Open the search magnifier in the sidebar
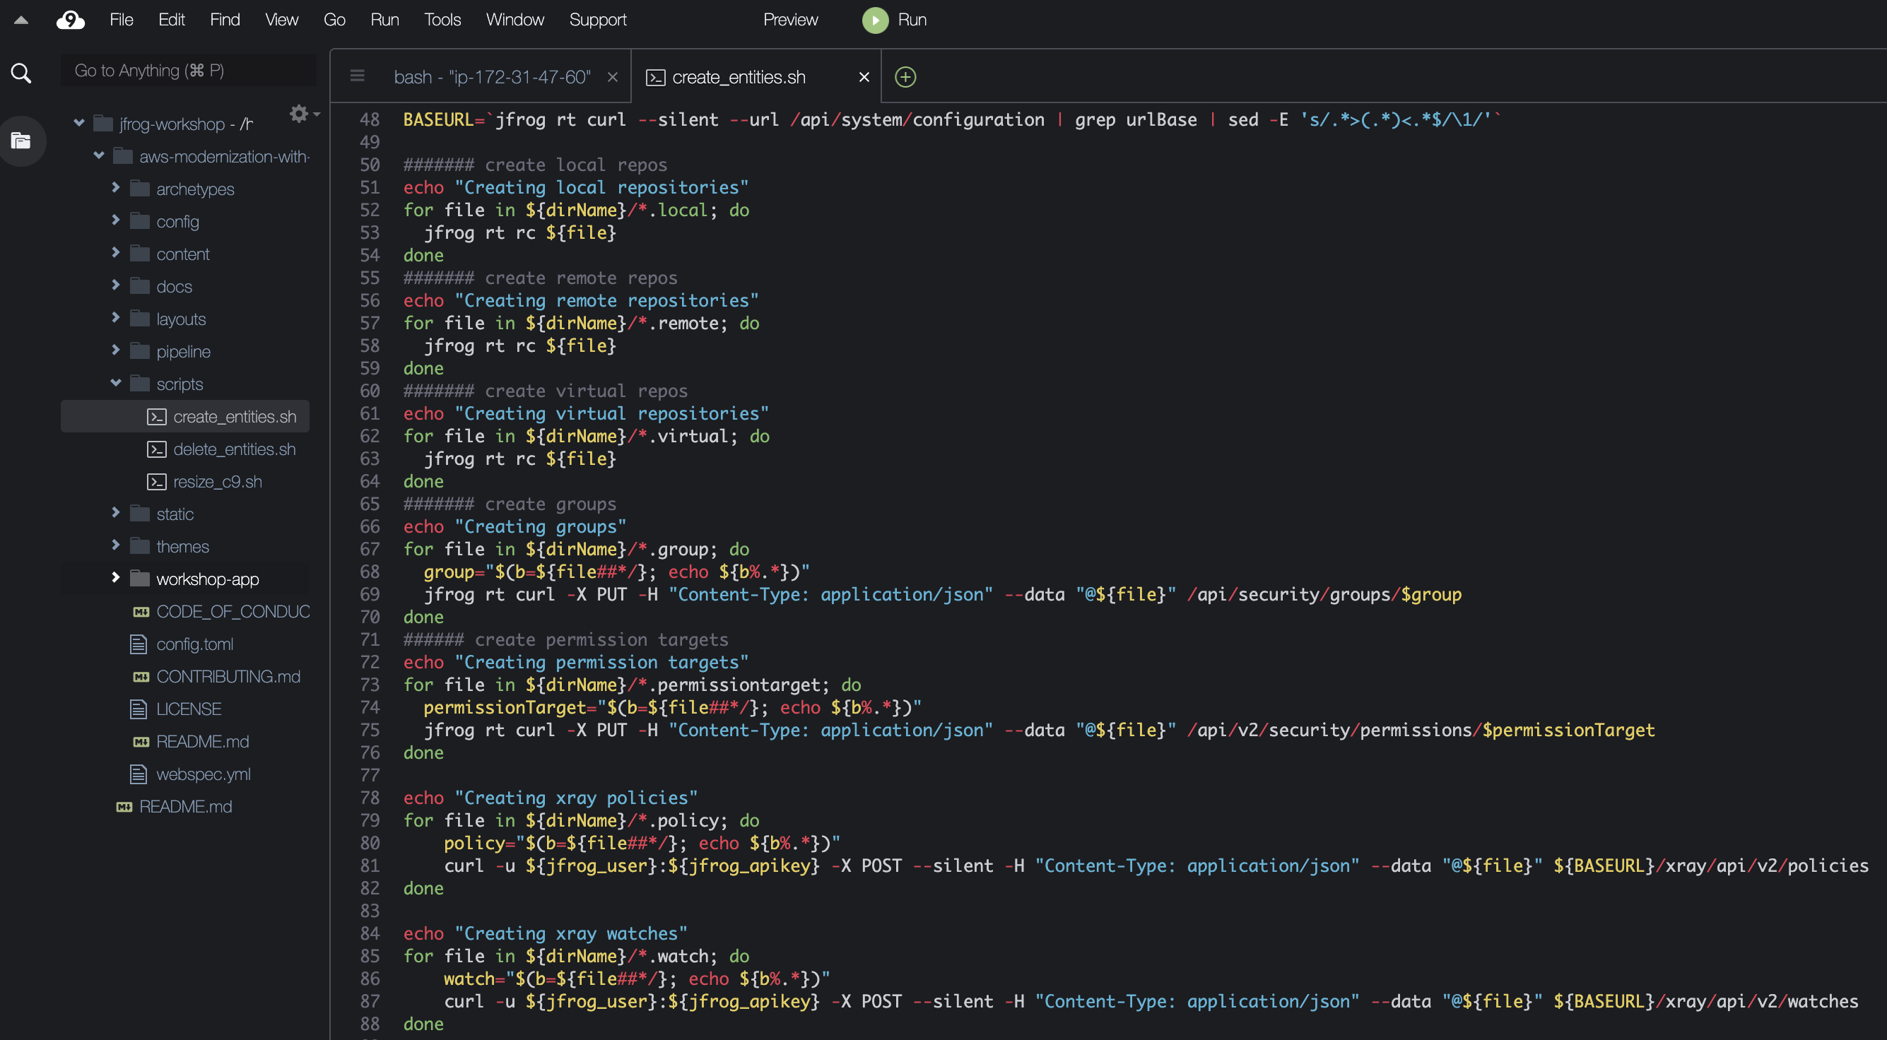 (21, 73)
